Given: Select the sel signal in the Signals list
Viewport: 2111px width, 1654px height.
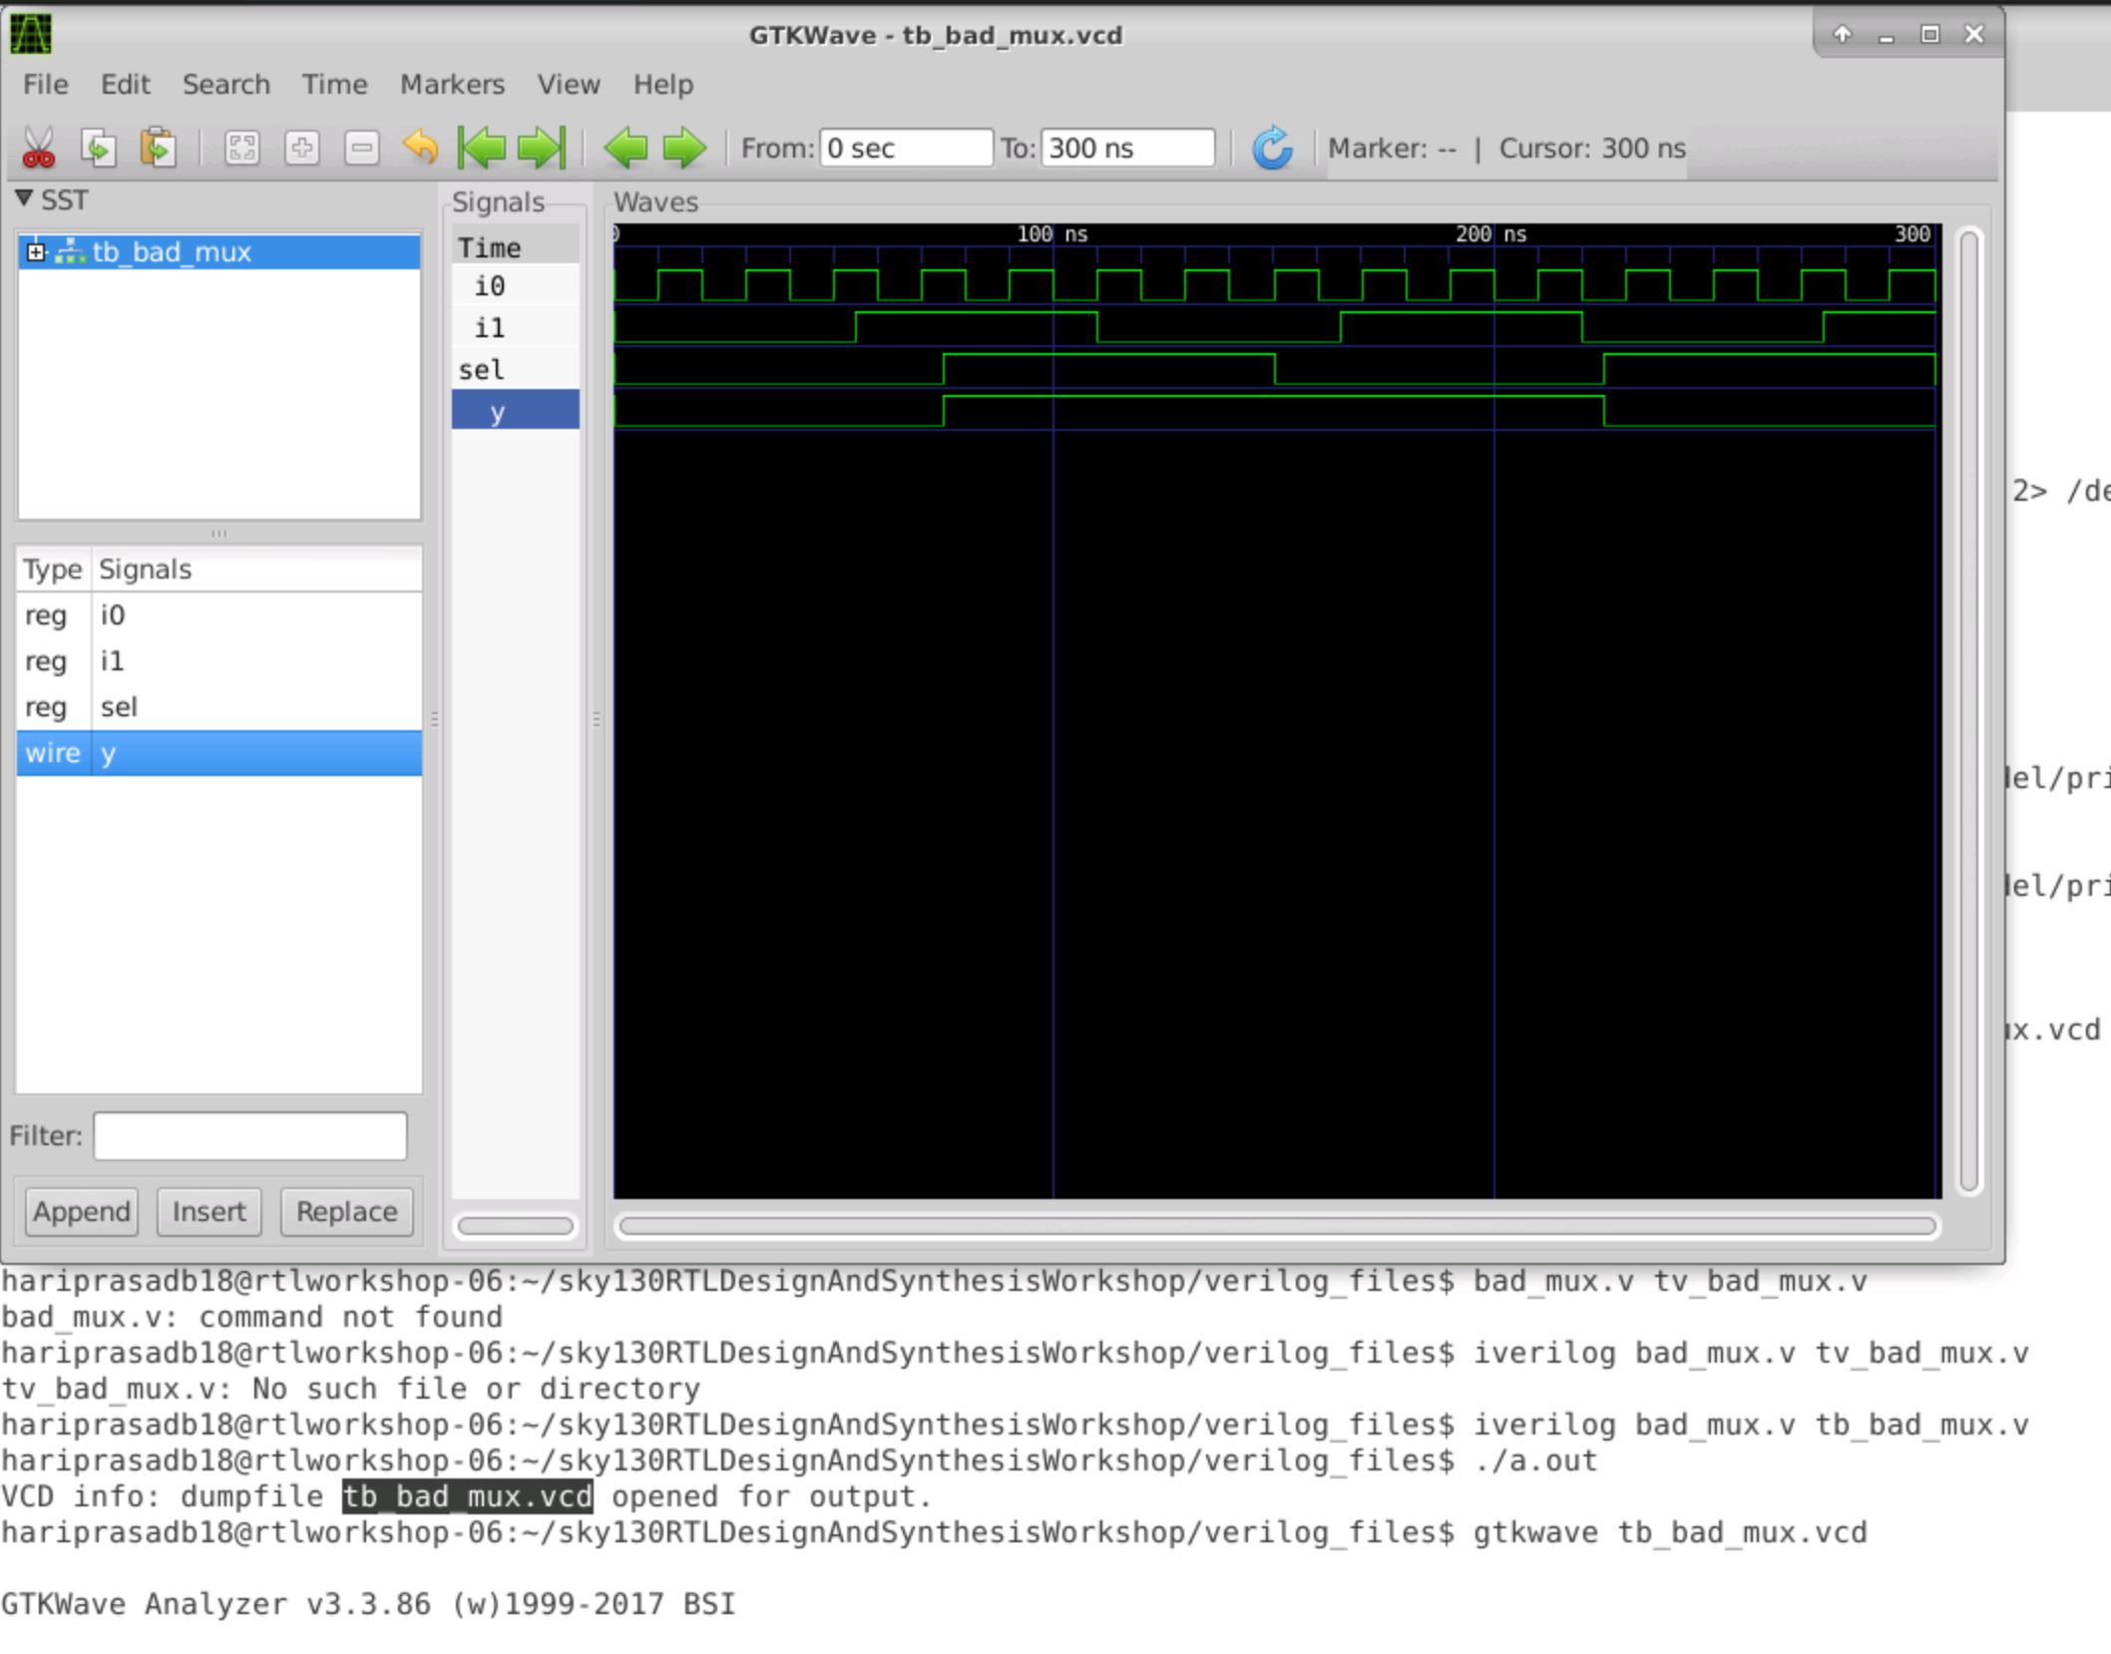Looking at the screenshot, I should click(x=480, y=369).
